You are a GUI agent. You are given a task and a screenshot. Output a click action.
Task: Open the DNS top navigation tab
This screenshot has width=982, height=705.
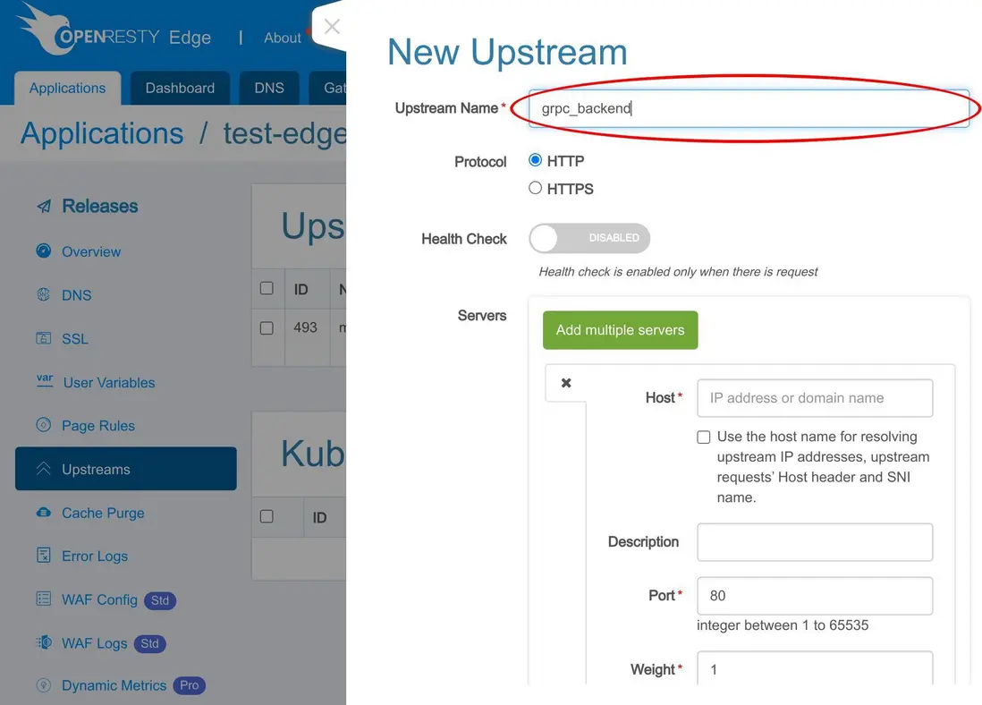(x=269, y=89)
